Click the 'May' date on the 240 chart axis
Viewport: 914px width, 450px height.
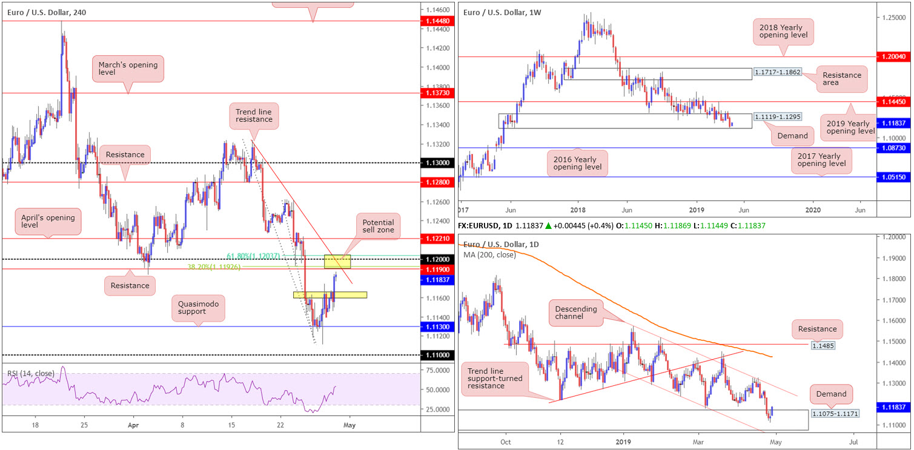click(x=349, y=425)
